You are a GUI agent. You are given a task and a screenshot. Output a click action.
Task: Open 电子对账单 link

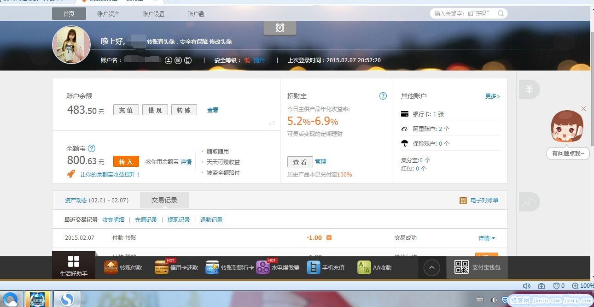[x=483, y=201]
